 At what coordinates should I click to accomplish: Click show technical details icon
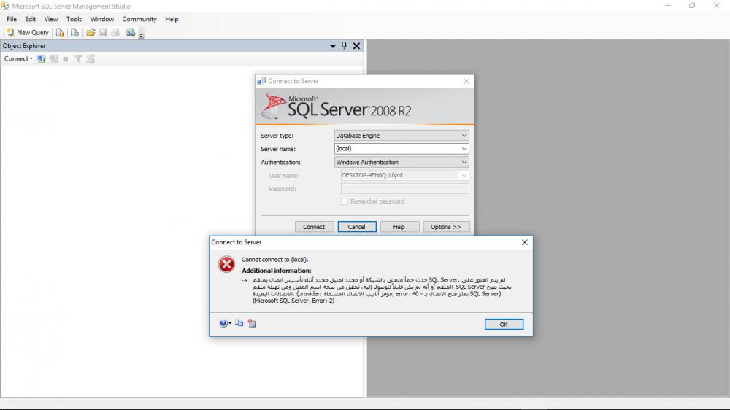click(252, 323)
